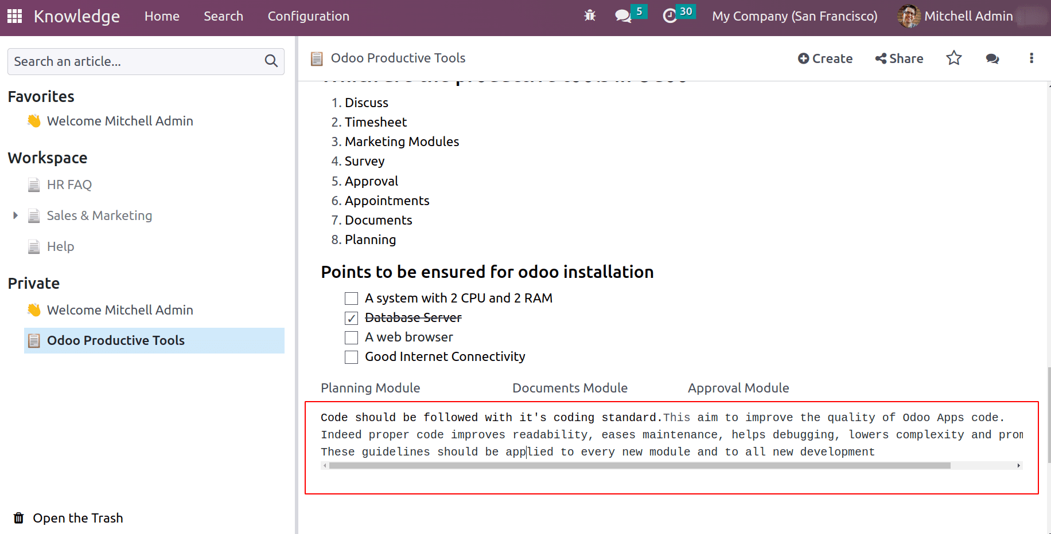Open HR FAQ article
The height and width of the screenshot is (534, 1051).
(69, 184)
